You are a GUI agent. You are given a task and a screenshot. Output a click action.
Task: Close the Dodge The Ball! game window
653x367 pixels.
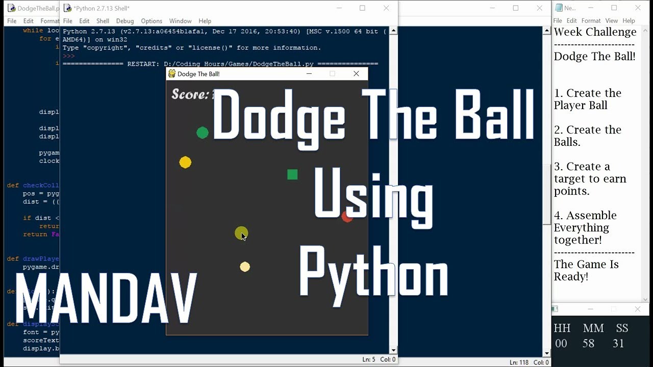pos(356,74)
